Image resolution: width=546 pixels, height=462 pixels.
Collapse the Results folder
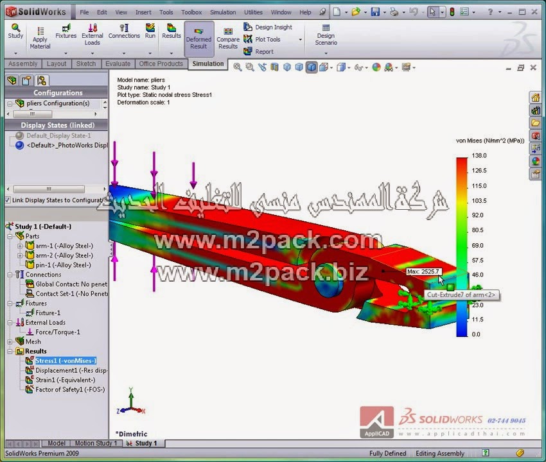tap(10, 352)
